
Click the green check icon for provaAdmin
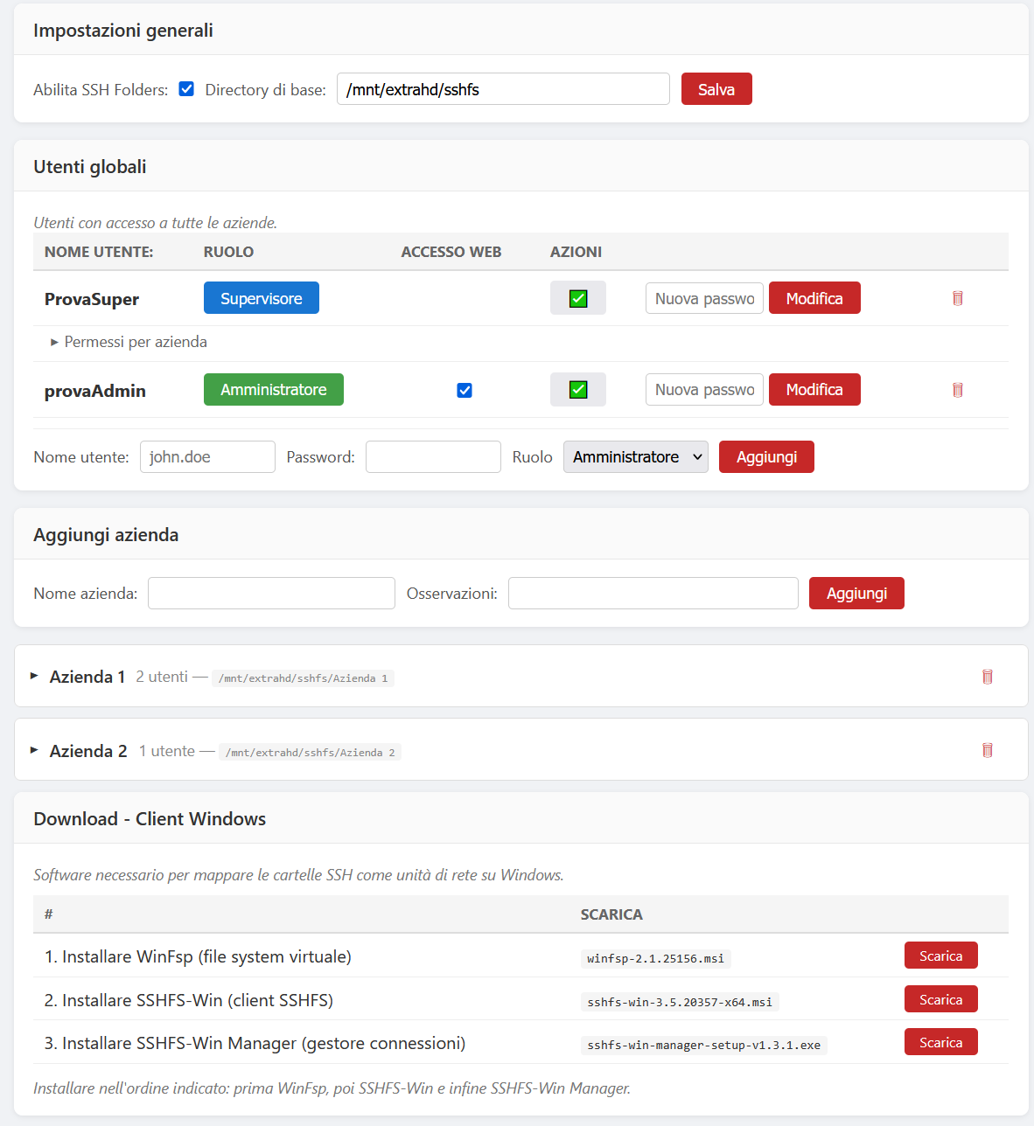[578, 390]
